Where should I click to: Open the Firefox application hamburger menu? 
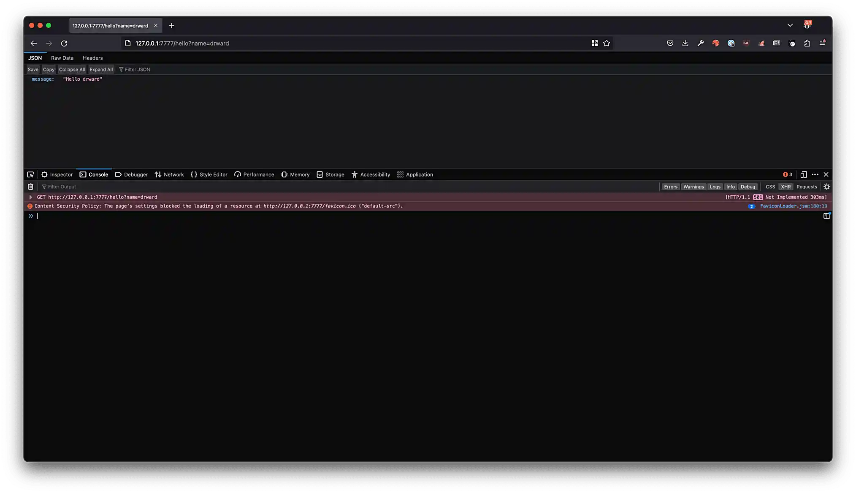point(823,43)
